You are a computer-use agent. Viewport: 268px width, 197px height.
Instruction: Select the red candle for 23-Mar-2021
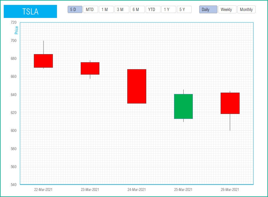tap(90, 68)
